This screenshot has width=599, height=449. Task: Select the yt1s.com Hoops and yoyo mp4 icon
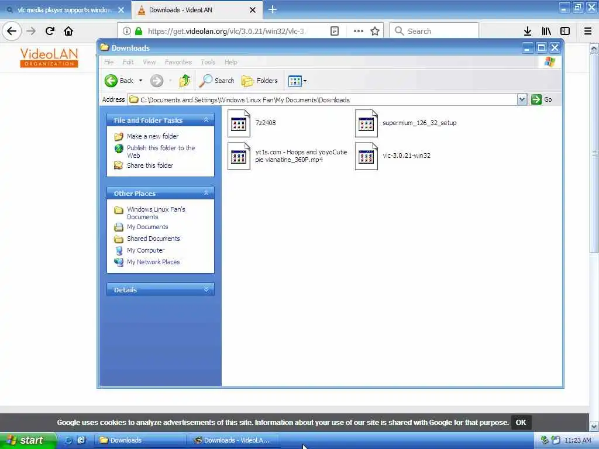(239, 156)
